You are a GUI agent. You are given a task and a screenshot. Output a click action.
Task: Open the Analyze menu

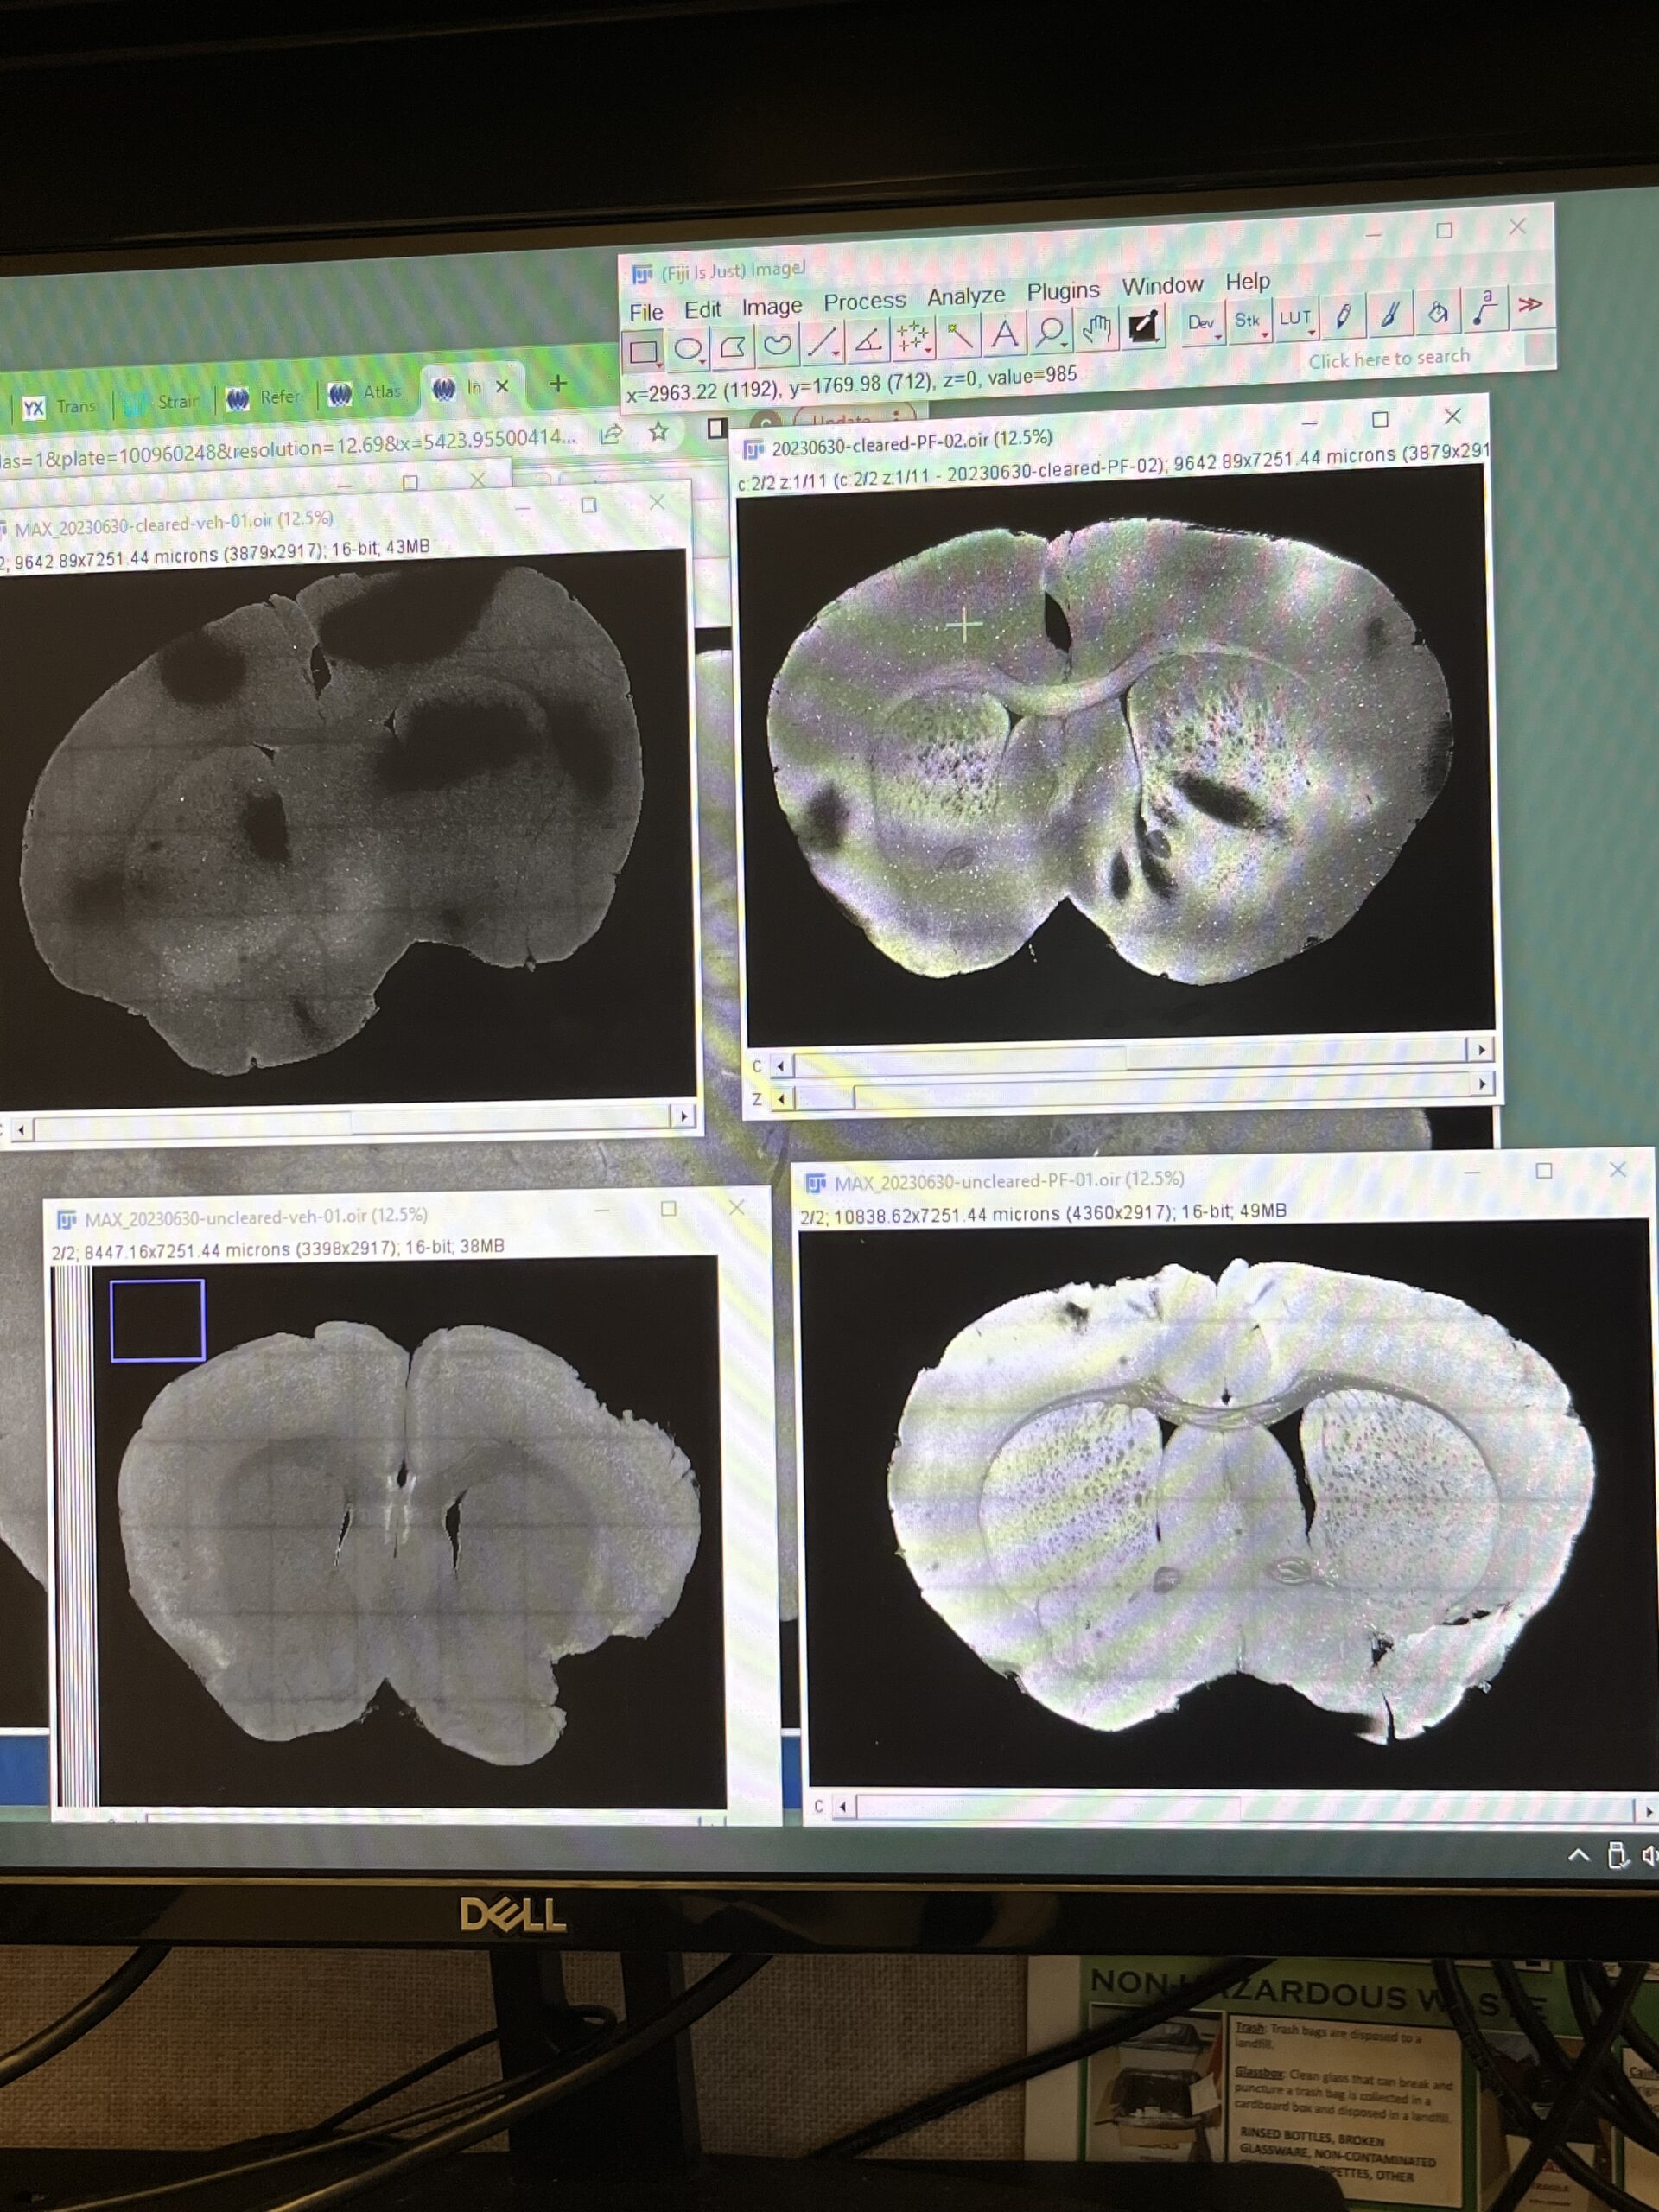[x=965, y=296]
